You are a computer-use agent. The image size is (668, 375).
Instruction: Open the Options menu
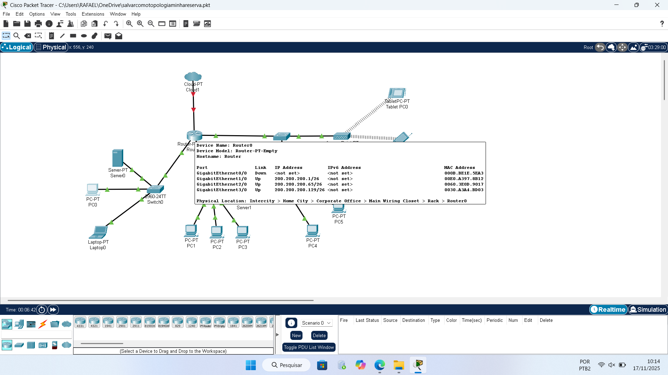point(37,14)
